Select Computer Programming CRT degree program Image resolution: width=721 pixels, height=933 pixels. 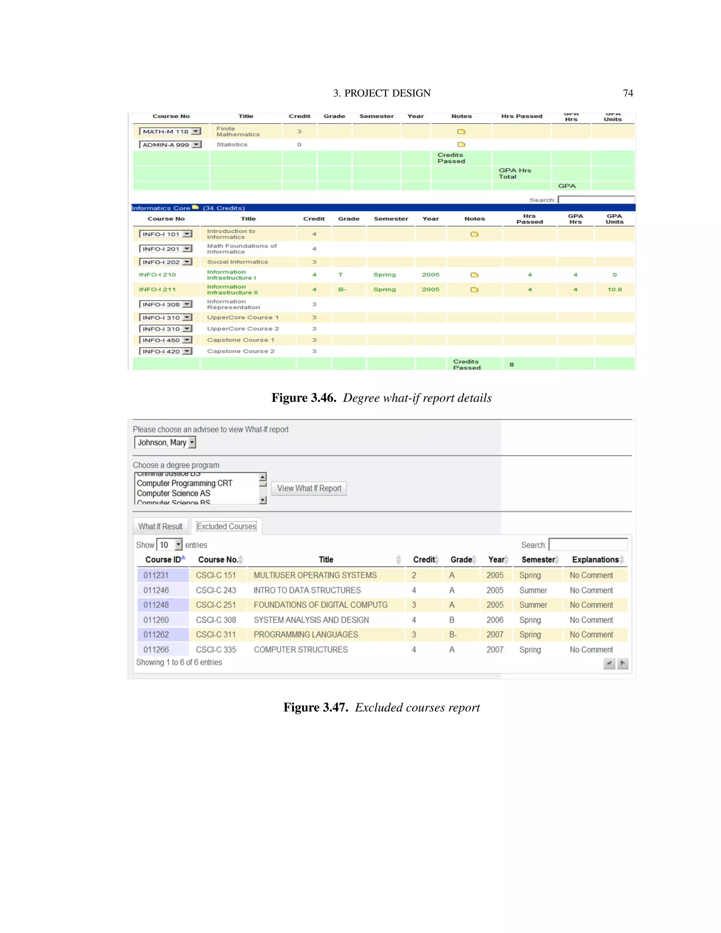(x=184, y=483)
